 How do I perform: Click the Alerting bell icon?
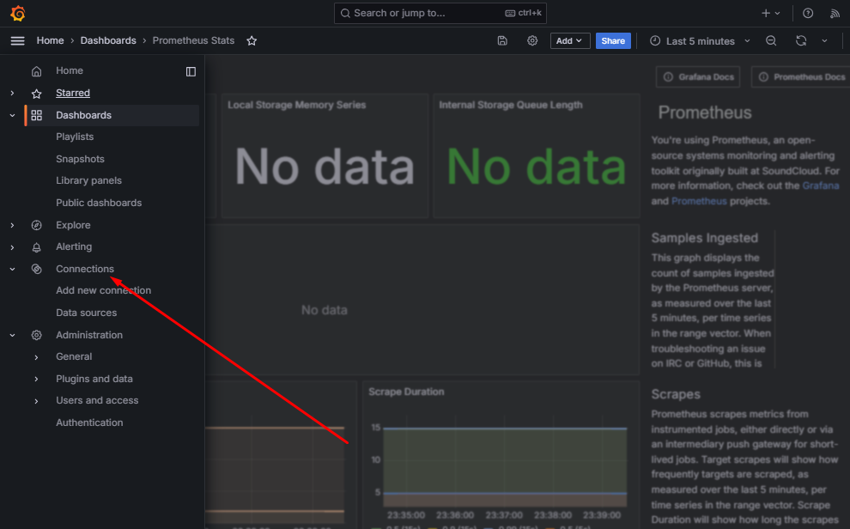[x=36, y=247]
